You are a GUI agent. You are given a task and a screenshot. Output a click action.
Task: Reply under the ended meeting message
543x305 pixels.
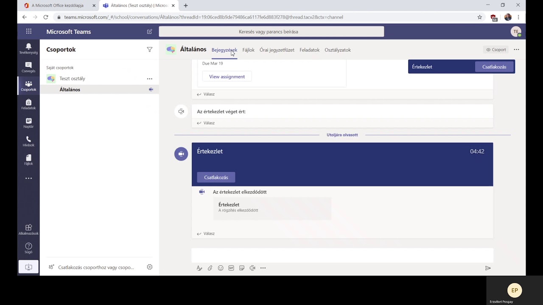(x=206, y=123)
